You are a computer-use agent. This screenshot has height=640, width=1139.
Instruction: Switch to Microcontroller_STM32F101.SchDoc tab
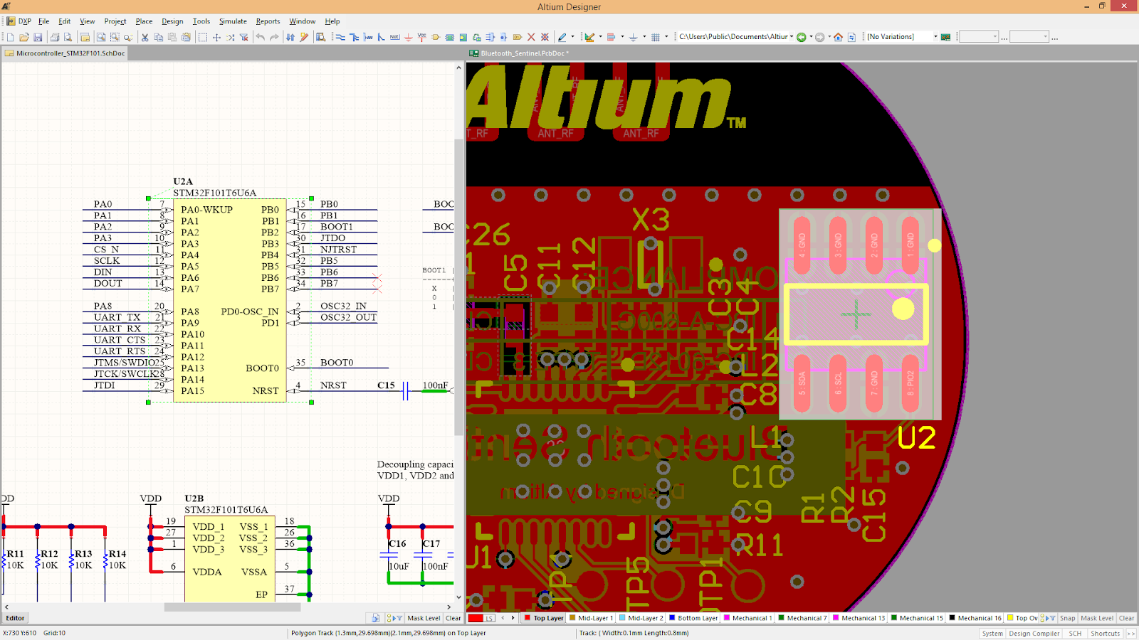pos(65,53)
